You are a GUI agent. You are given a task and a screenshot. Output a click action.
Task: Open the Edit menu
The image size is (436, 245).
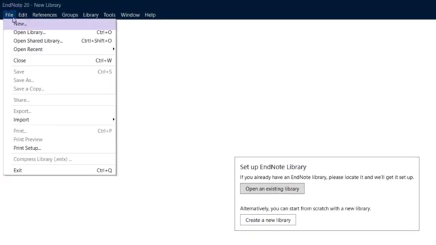23,15
